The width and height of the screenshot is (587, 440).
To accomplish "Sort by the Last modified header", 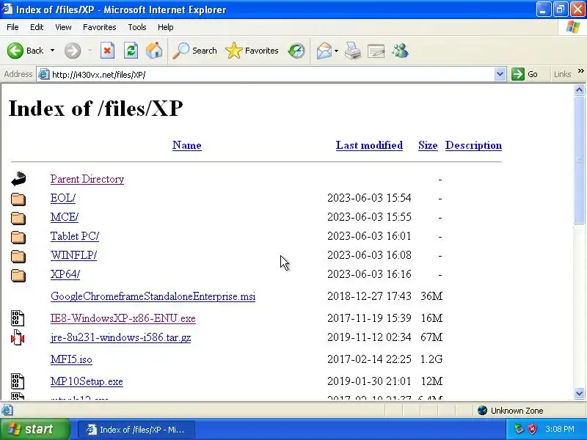I will [369, 145].
